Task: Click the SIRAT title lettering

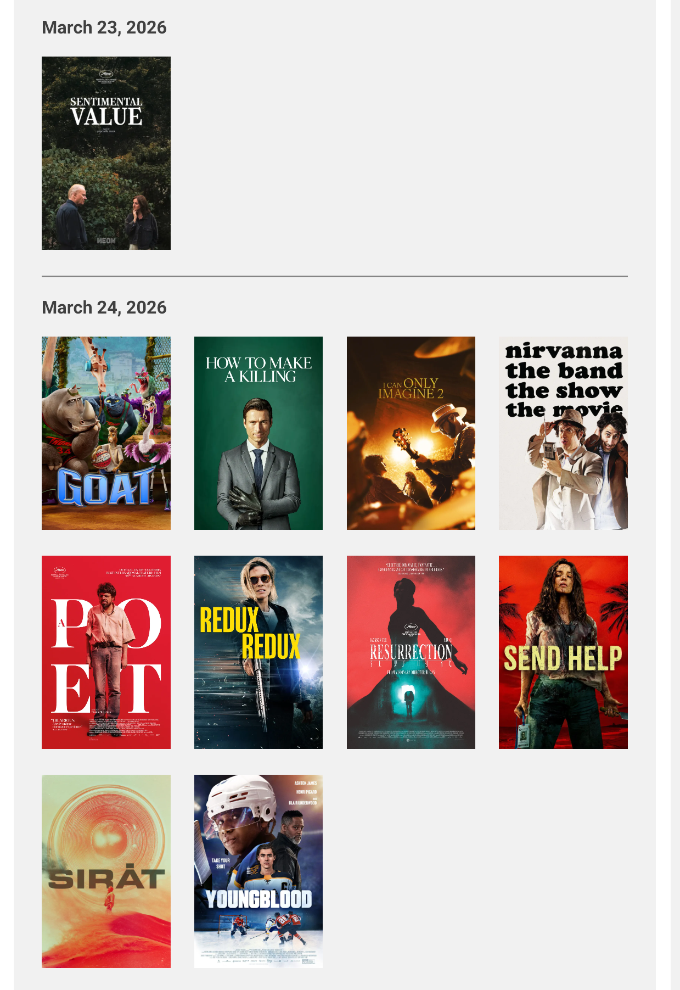Action: click(106, 877)
